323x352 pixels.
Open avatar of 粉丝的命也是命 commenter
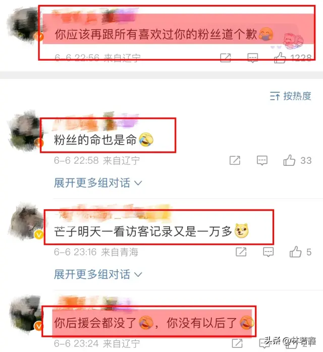pyautogui.click(x=25, y=130)
